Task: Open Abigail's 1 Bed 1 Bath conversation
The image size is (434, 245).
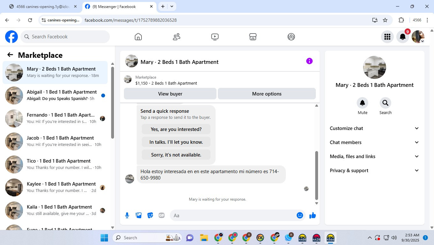Action: [55, 96]
